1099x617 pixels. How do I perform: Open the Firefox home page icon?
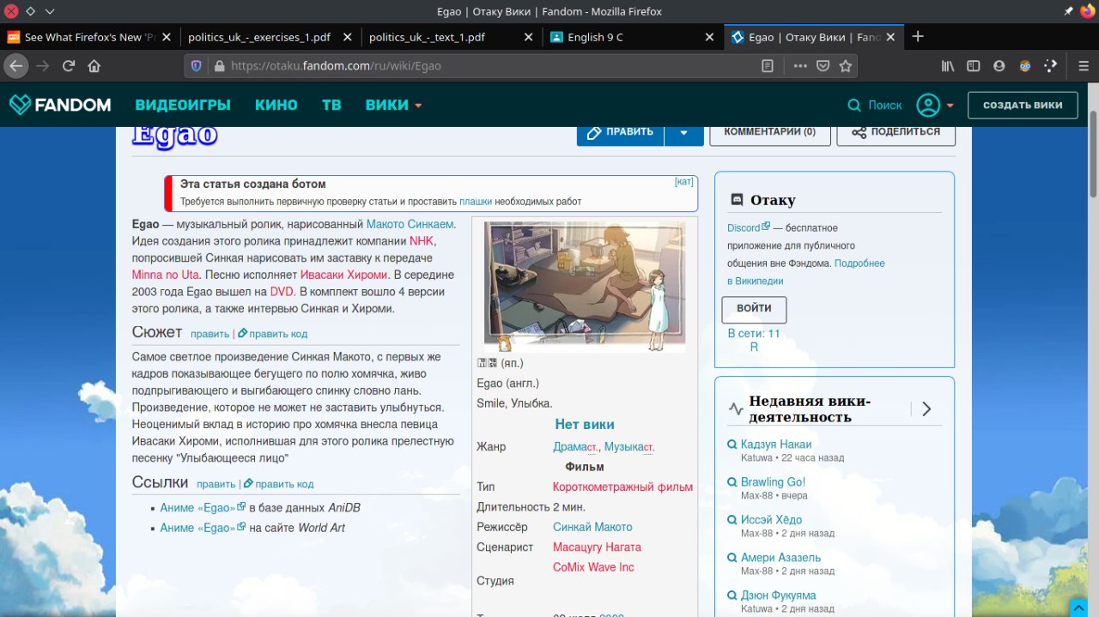tap(94, 66)
